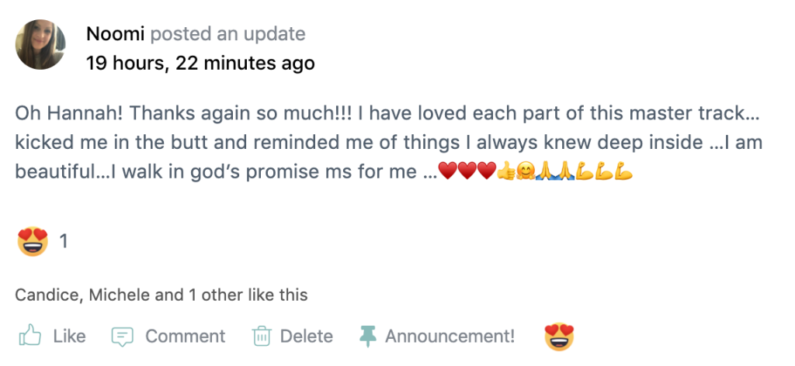The height and width of the screenshot is (366, 795).
Task: Open the "19 hours, 22 minutes ago" timestamp
Action: pos(200,63)
